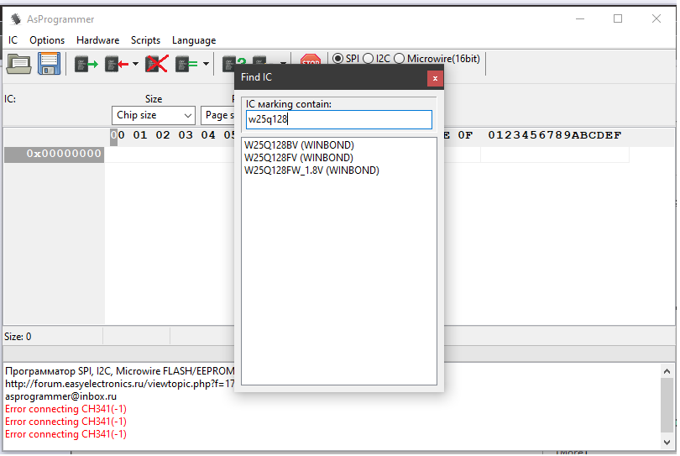This screenshot has width=680, height=456.
Task: Open the IC menu
Action: pos(13,40)
